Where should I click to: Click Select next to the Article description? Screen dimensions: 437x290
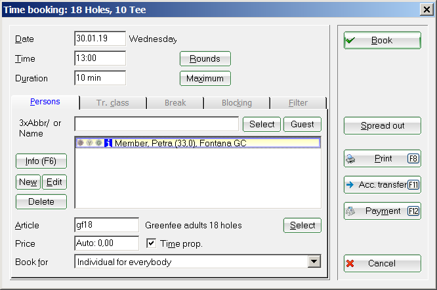coord(302,225)
